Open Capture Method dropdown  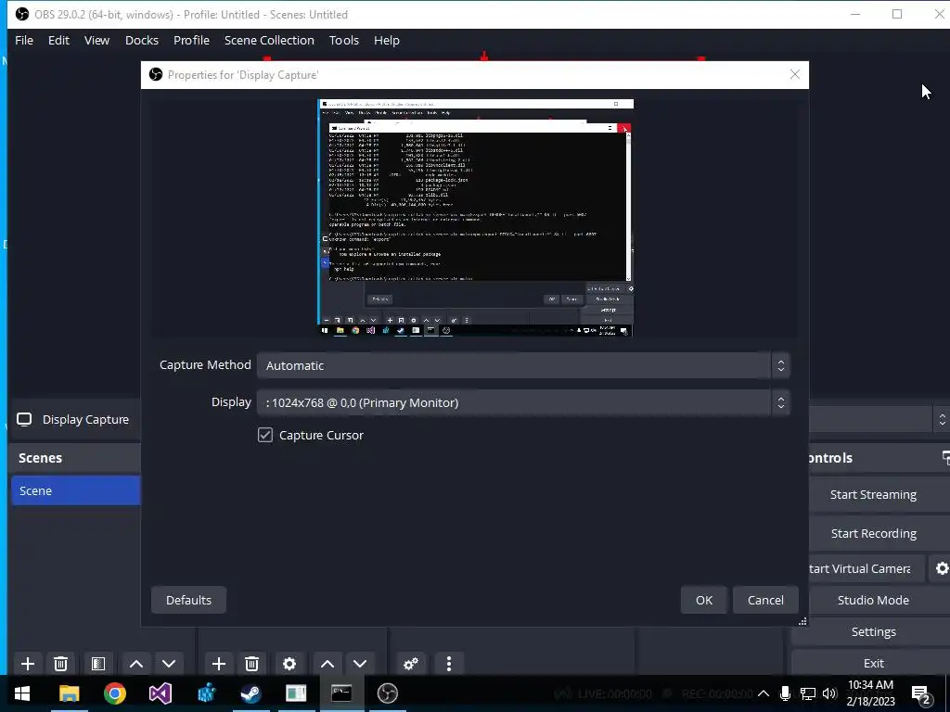click(523, 365)
